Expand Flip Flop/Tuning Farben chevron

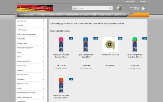[44, 48]
